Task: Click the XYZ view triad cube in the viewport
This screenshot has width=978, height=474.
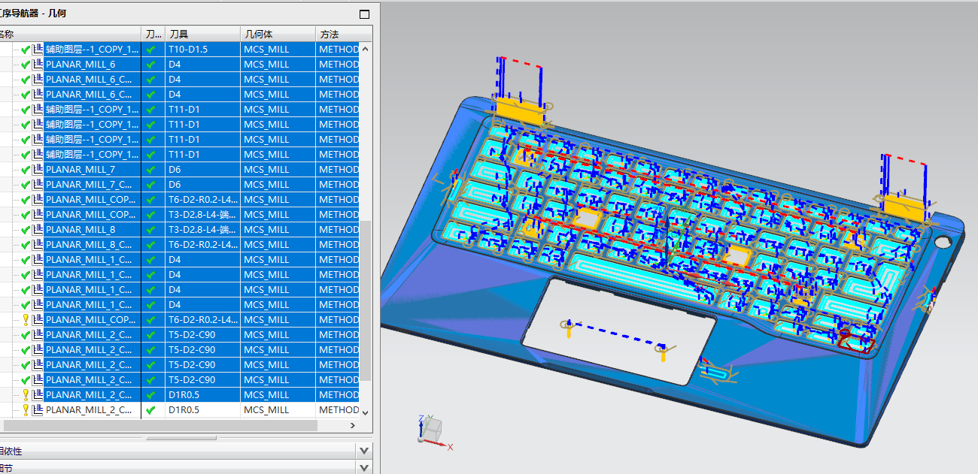Action: (432, 430)
